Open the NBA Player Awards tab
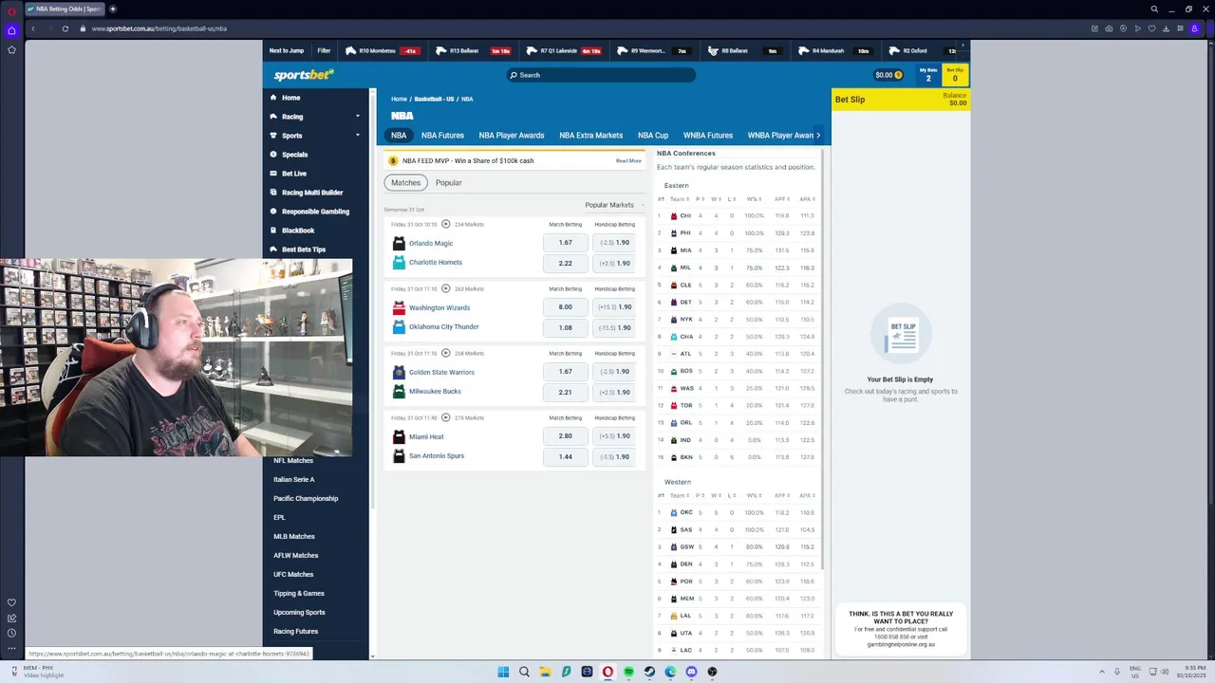Viewport: 1215px width, 683px height. (x=512, y=136)
